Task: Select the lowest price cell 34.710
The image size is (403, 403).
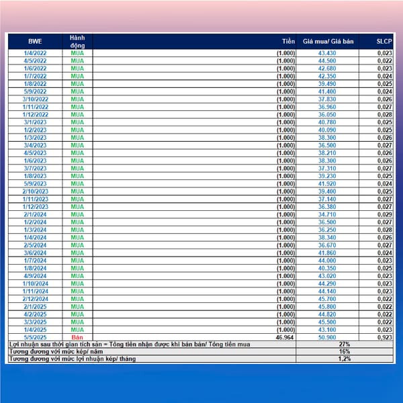Action: [x=328, y=214]
